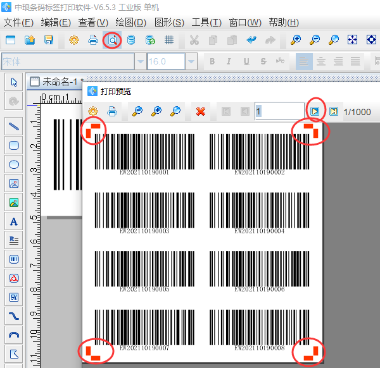The width and height of the screenshot is (380, 368).
Task: Click the scissors cut icon
Action: pos(194,40)
